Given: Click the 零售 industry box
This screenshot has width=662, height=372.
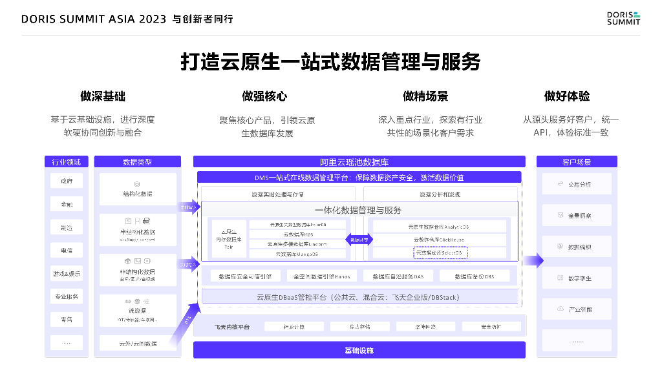Looking at the screenshot, I should (67, 320).
